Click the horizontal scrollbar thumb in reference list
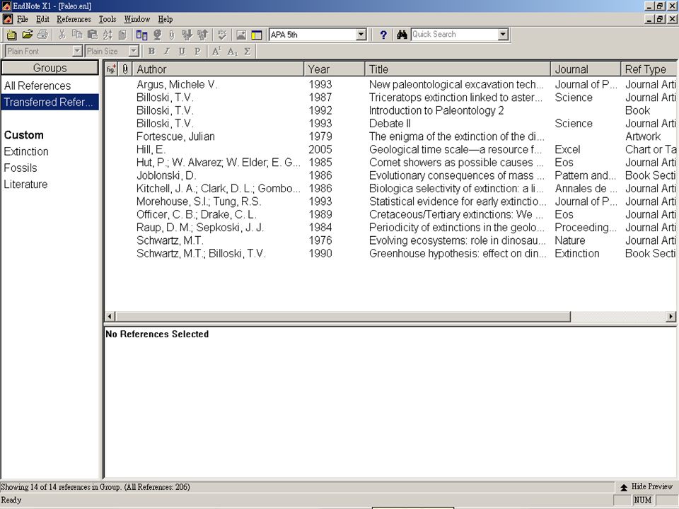This screenshot has height=509, width=679. (x=342, y=317)
